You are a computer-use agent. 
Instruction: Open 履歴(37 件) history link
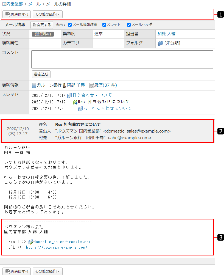(x=106, y=85)
